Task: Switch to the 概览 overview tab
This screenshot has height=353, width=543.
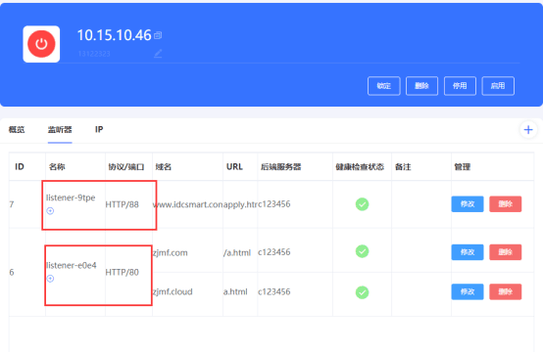Action: 17,129
